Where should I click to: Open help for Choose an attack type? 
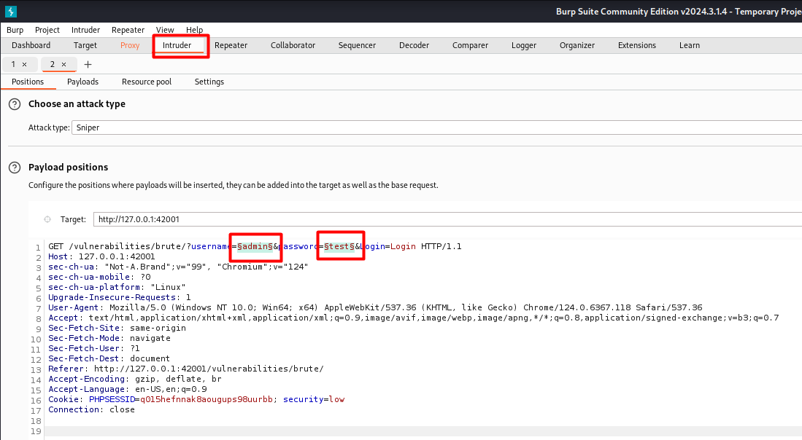tap(15, 104)
